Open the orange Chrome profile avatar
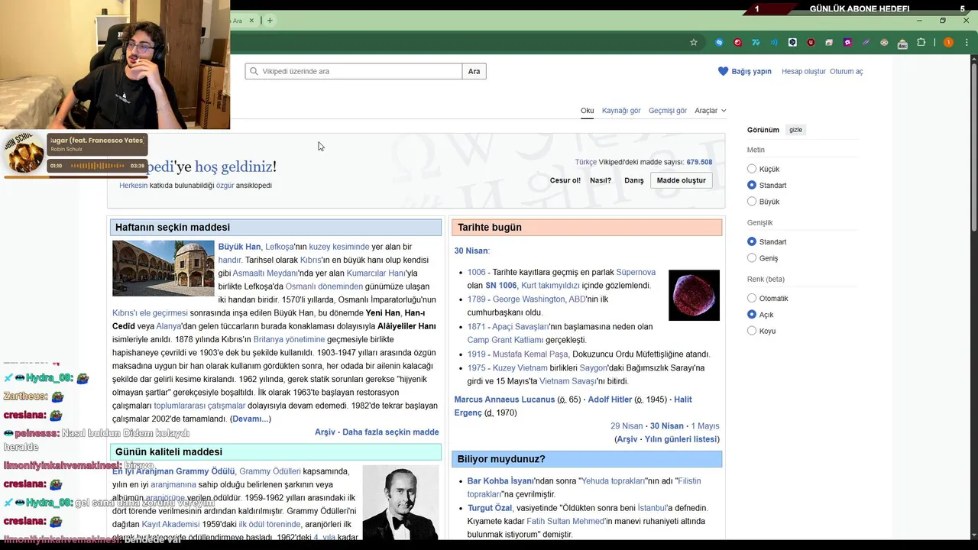This screenshot has width=978, height=550. [948, 43]
